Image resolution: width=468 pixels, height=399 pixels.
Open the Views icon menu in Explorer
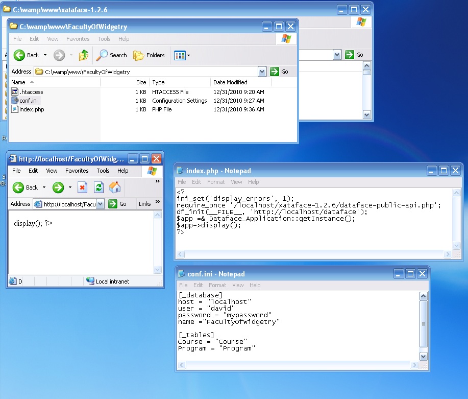tap(180, 55)
